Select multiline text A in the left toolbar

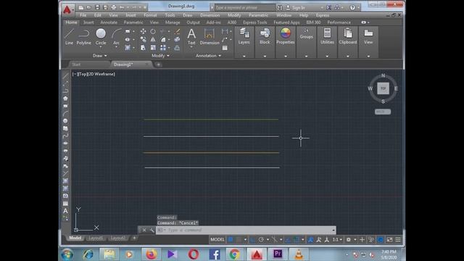[x=65, y=211]
